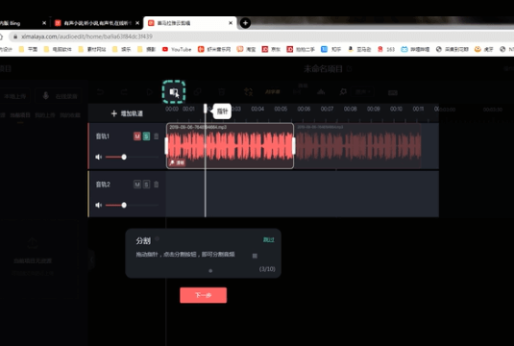Open the 知乎 bookmark
Viewport: 514px width, 346px height.
[x=331, y=49]
